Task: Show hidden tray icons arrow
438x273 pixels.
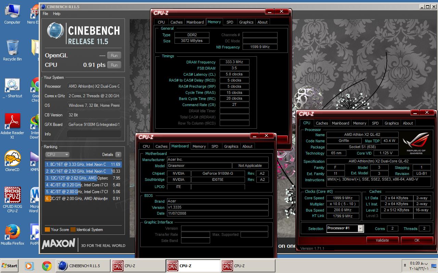Action: coord(405,265)
